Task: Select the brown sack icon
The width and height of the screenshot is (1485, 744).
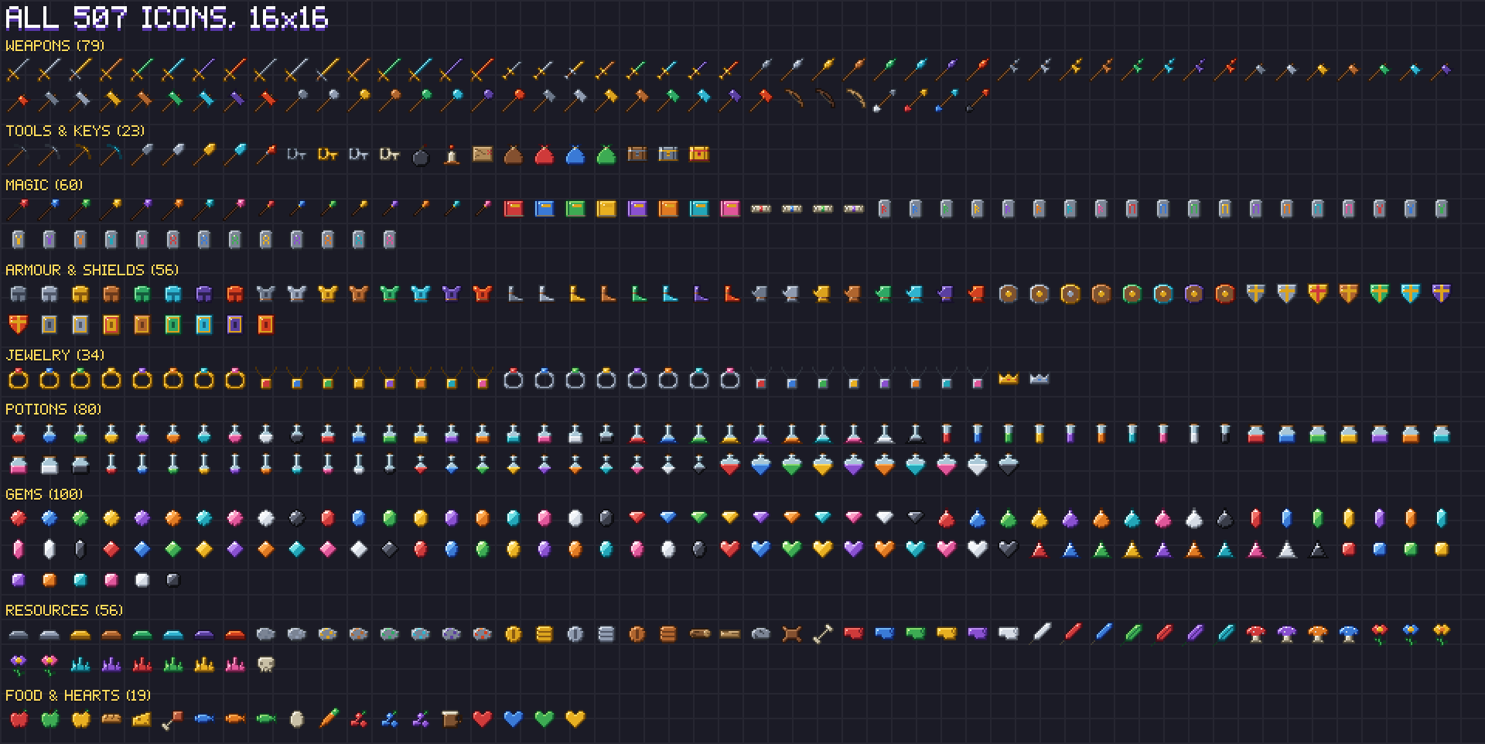Action: coord(514,155)
